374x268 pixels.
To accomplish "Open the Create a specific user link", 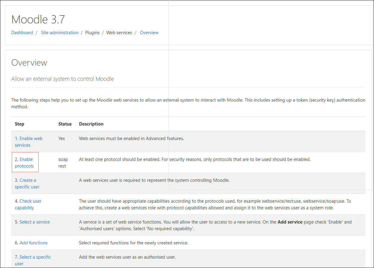I will [27, 184].
